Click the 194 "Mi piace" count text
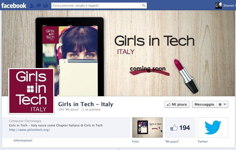 click(x=69, y=109)
